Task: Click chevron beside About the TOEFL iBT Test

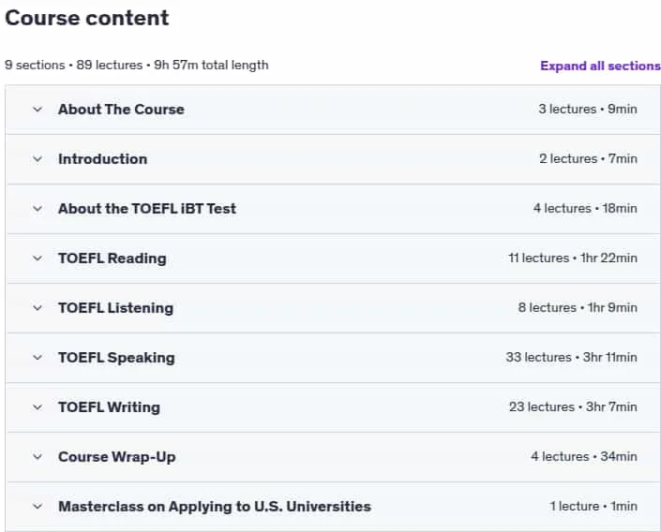Action: click(38, 209)
